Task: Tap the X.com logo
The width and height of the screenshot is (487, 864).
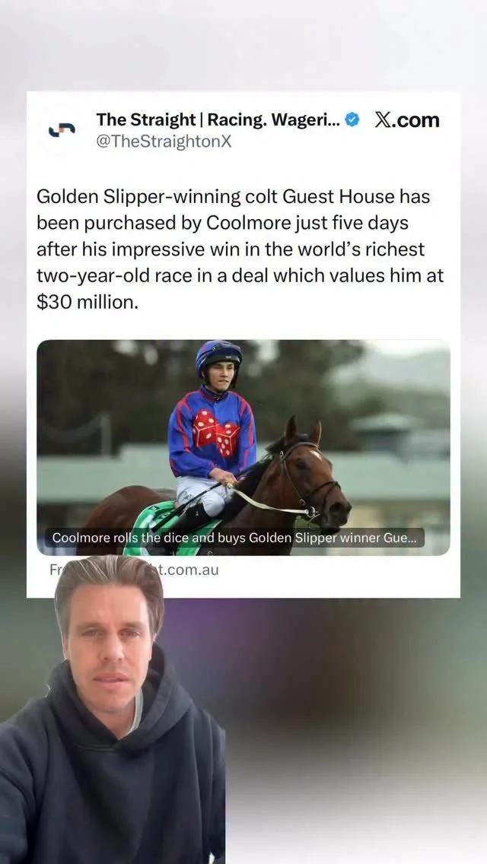Action: [x=407, y=119]
